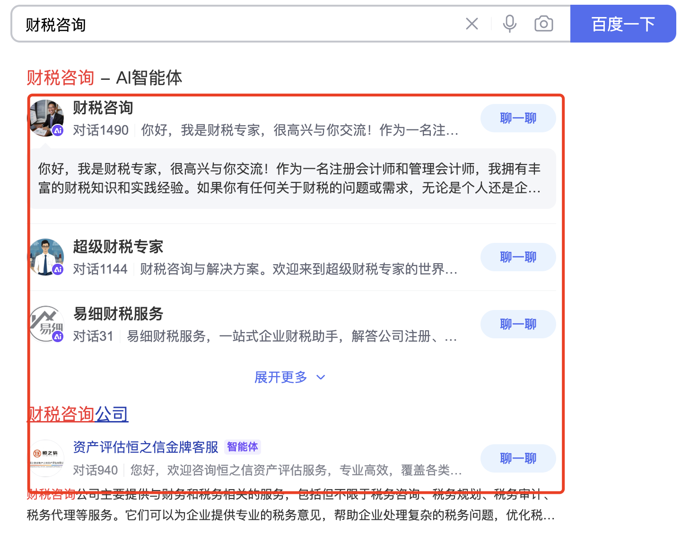Screen dimensions: 681x534
Task: Click the 恒之信 company logo avatar
Action: [46, 458]
